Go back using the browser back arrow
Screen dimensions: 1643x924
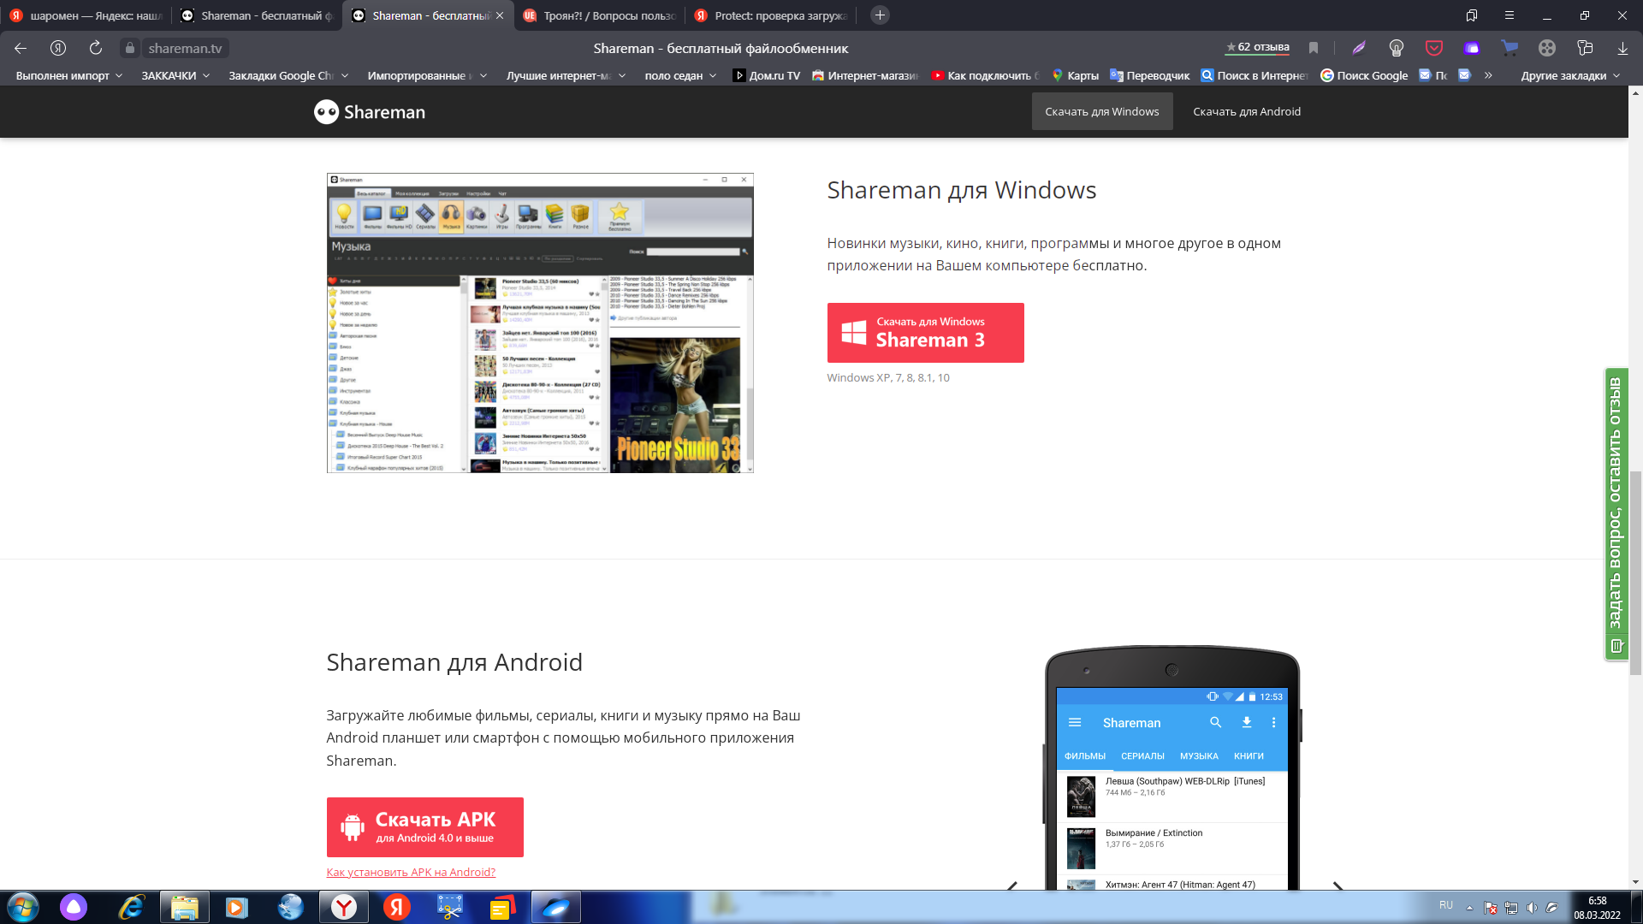pyautogui.click(x=21, y=49)
